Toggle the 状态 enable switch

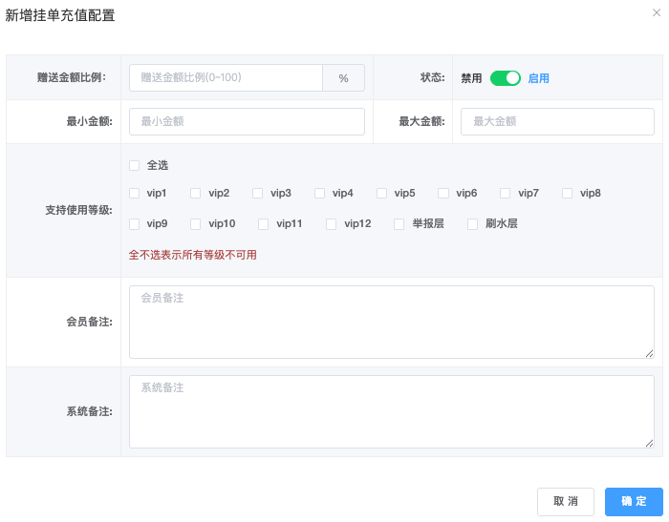pos(505,78)
